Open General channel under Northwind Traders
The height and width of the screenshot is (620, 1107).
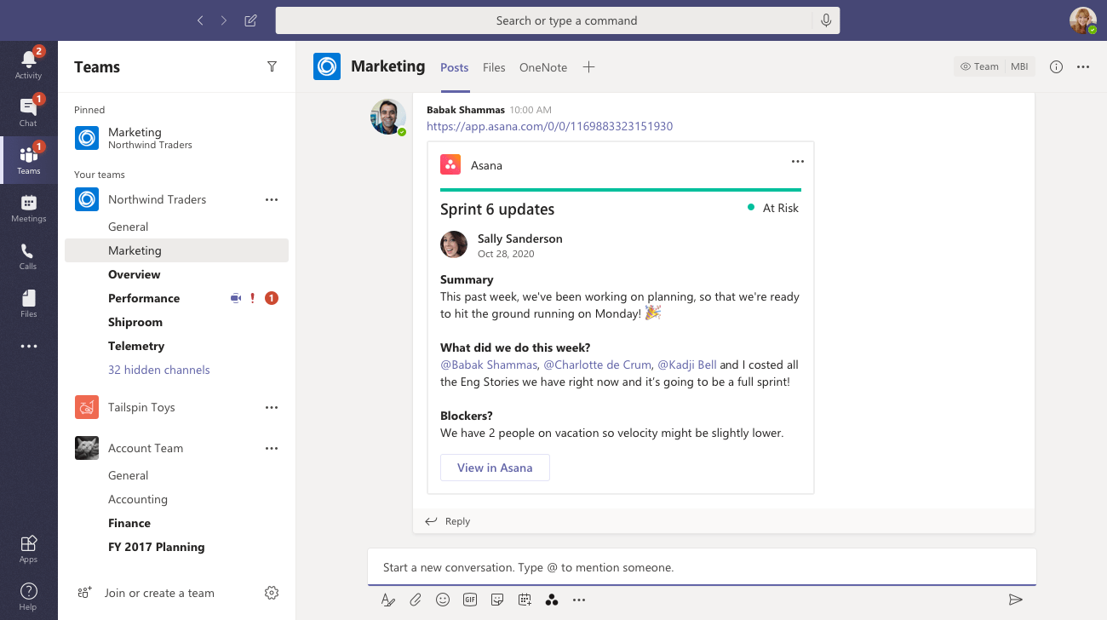pyautogui.click(x=129, y=227)
